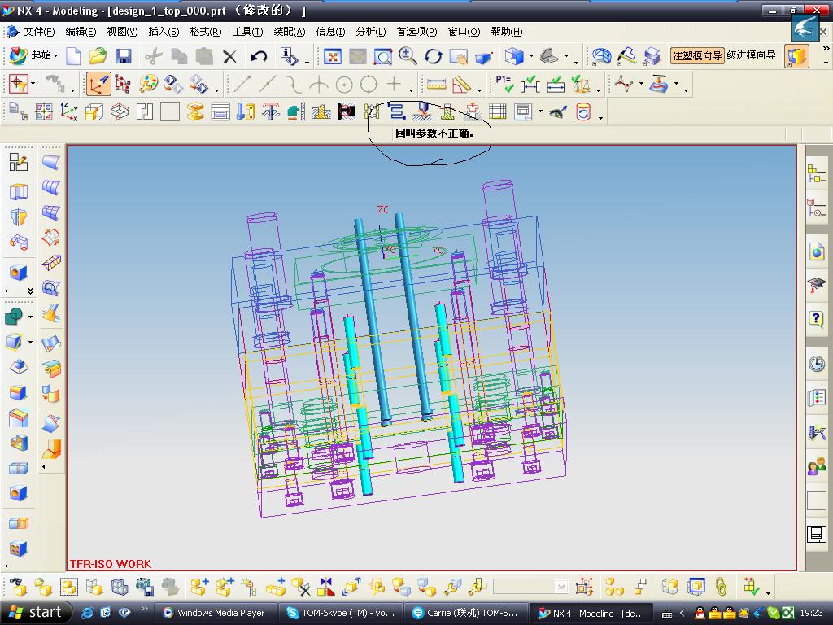833x625 pixels.
Task: Open the folder icon to open file
Action: tap(98, 56)
